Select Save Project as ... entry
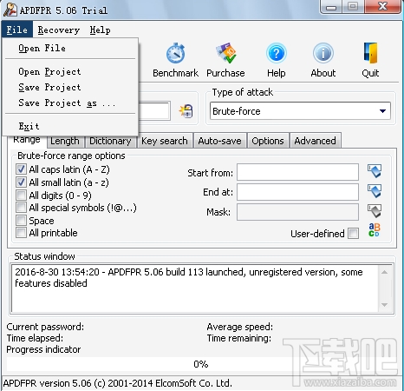 click(70, 103)
